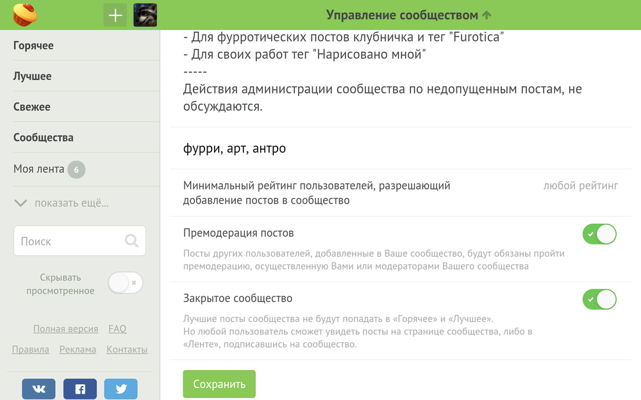Open the любой рейтинг minimum rating selector

(580, 186)
